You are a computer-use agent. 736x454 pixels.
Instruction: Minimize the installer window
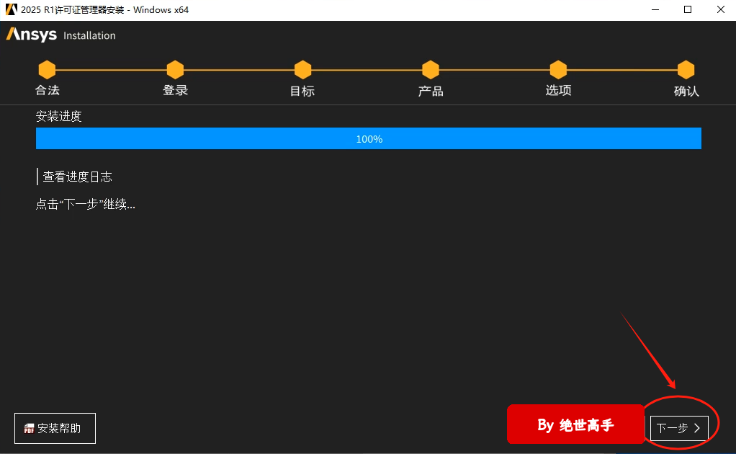(x=655, y=10)
